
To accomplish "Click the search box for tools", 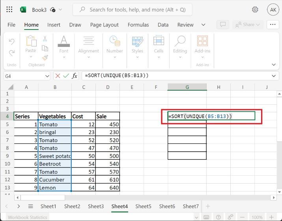I will [x=133, y=9].
